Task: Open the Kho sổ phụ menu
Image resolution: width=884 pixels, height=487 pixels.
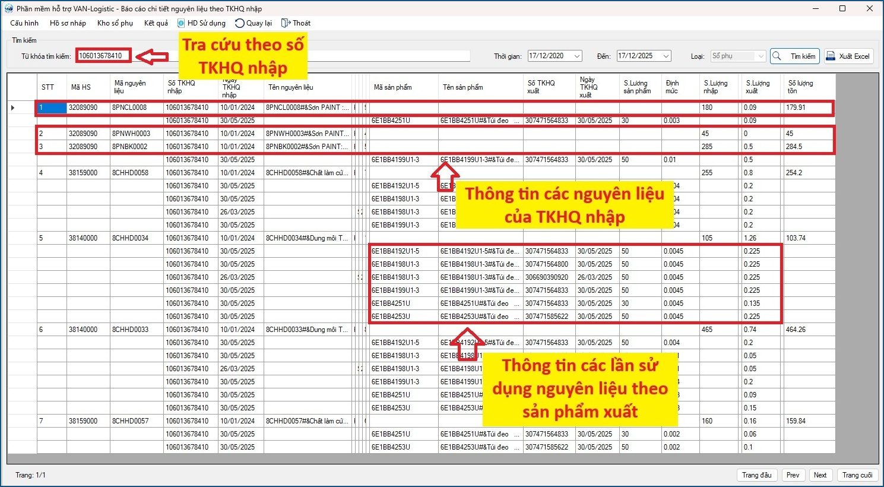Action: tap(115, 23)
